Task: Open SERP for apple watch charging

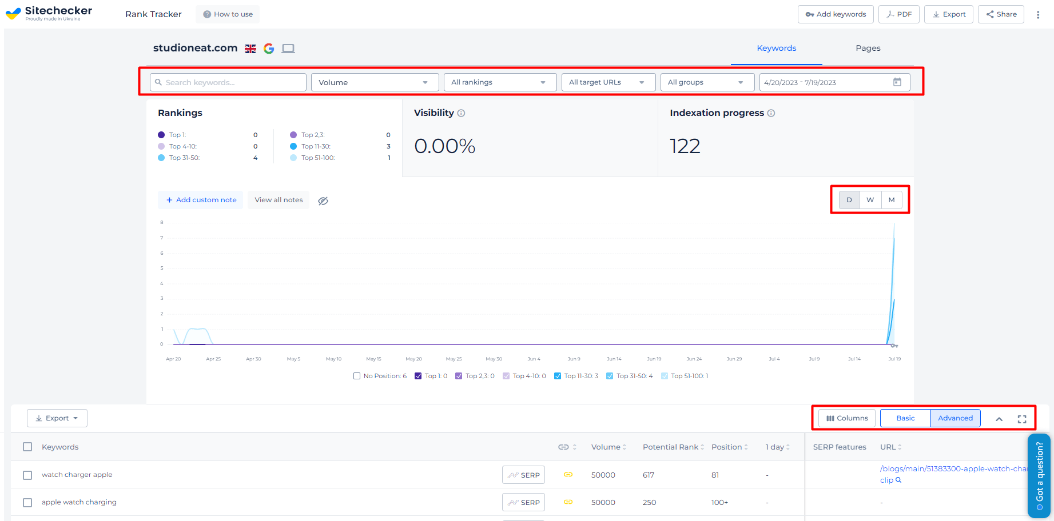Action: pyautogui.click(x=524, y=502)
